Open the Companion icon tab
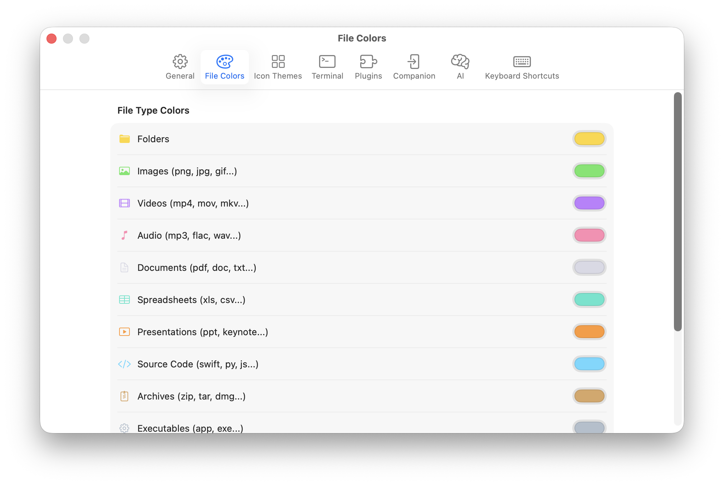 (414, 62)
